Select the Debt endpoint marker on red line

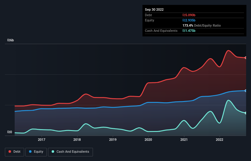point(246,58)
